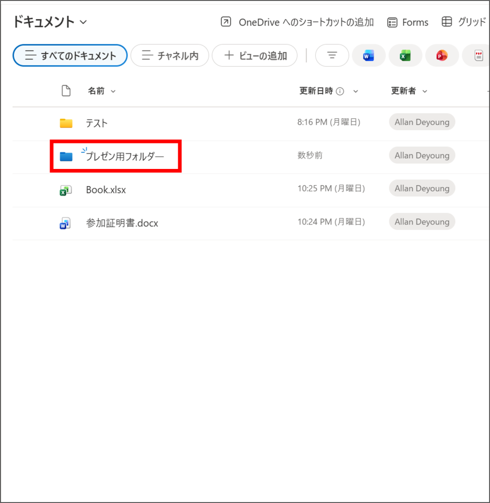Open the 更新日時 column dropdown
The width and height of the screenshot is (490, 503).
click(x=355, y=91)
